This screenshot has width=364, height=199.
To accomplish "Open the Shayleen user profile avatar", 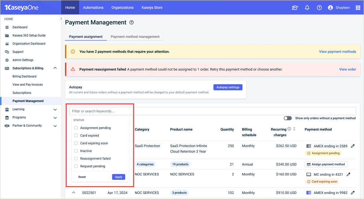I will pyautogui.click(x=330, y=8).
